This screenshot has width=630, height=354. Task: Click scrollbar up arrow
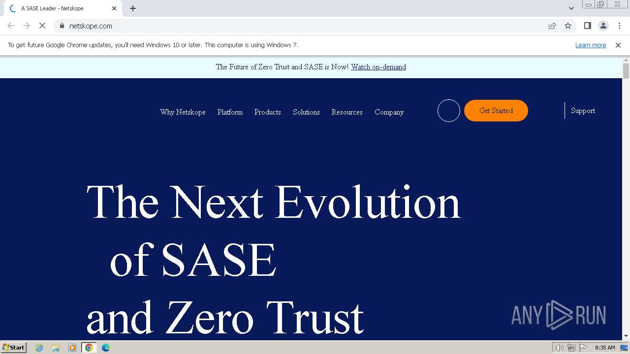[626, 59]
